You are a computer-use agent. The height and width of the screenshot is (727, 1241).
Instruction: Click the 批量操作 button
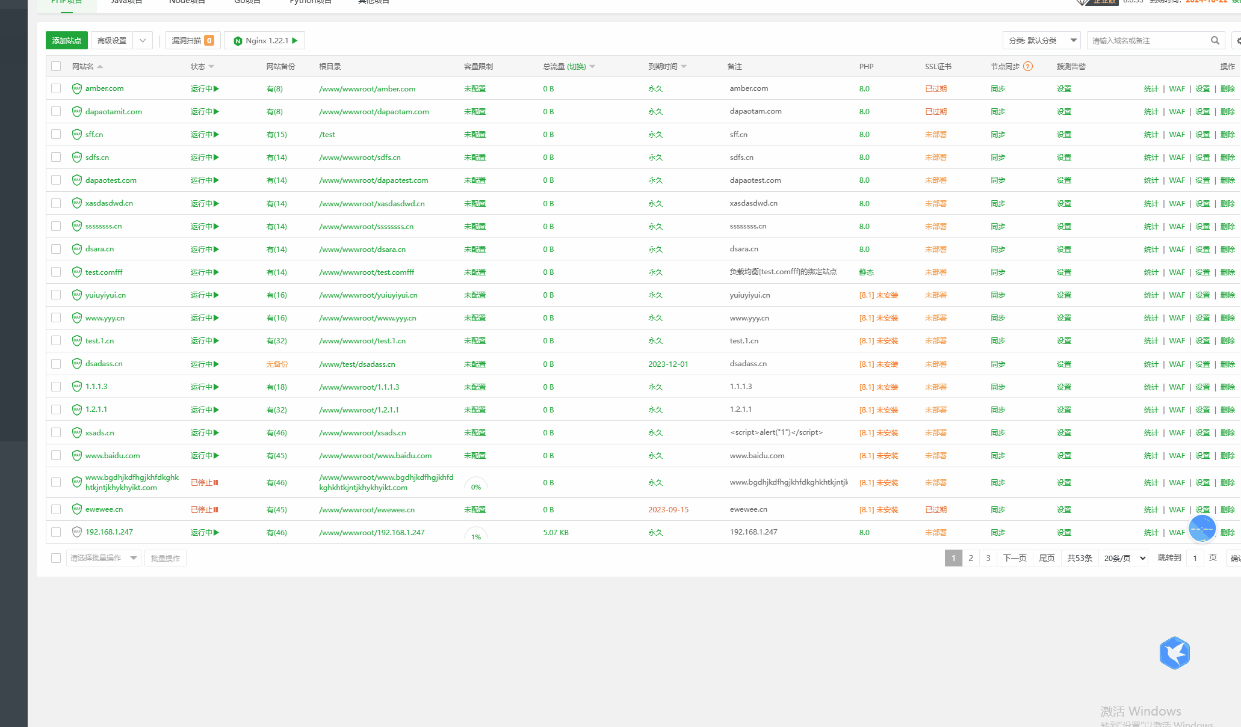tap(166, 558)
